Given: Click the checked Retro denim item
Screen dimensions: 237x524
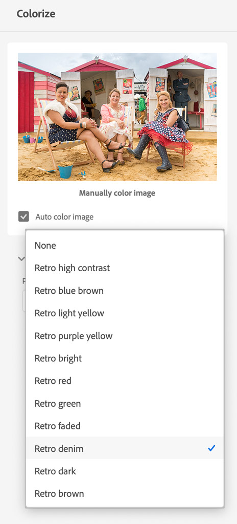Looking at the screenshot, I should (125, 448).
